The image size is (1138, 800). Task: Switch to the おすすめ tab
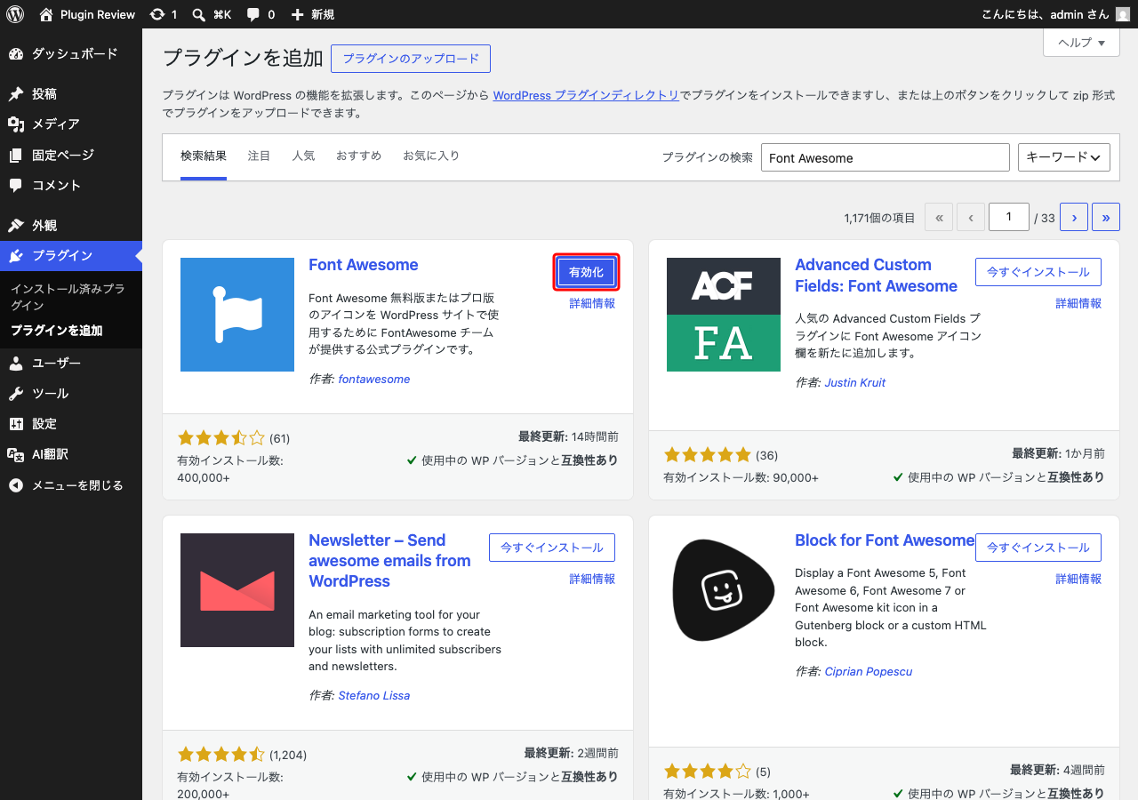click(359, 156)
